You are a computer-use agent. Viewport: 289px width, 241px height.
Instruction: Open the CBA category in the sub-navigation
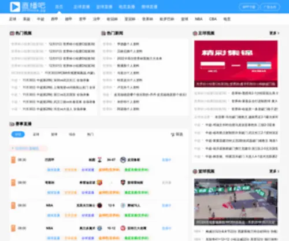pos(213,19)
